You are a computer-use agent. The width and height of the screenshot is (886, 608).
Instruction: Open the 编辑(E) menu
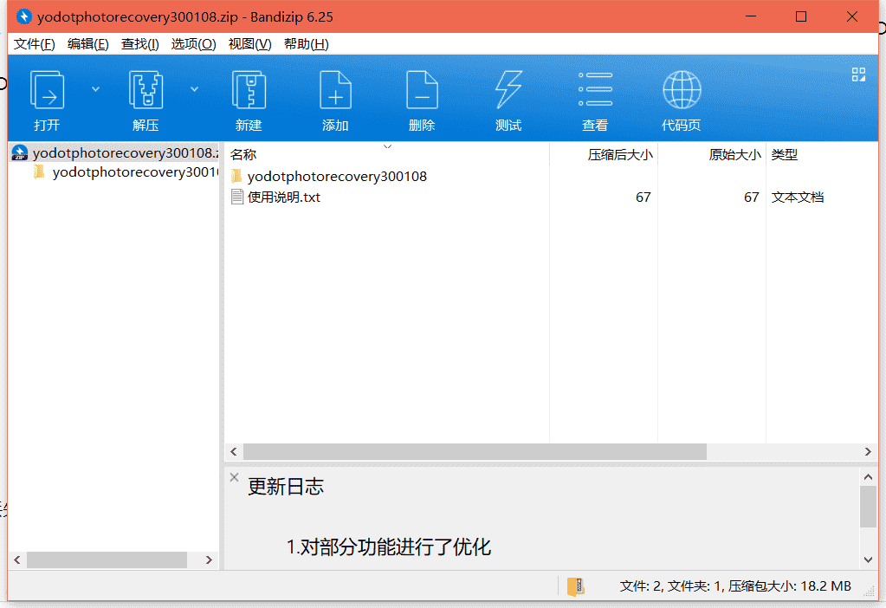87,44
